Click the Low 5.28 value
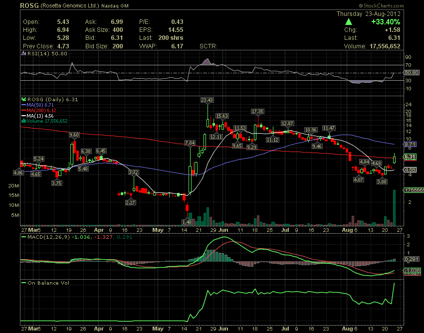The width and height of the screenshot is (424, 333). click(63, 38)
